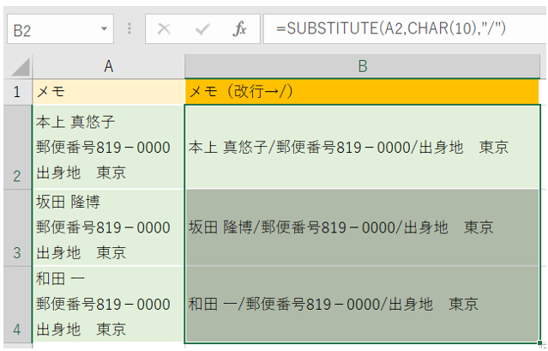
Task: Click the fill handle at selection's bottom-right corner
Action: 541,343
